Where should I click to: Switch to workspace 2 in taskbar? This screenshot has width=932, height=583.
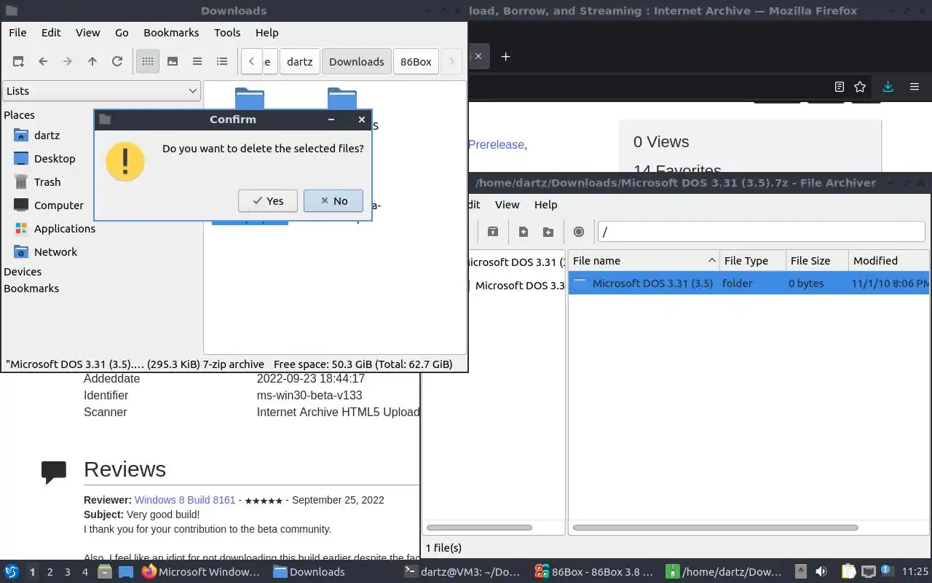click(50, 572)
